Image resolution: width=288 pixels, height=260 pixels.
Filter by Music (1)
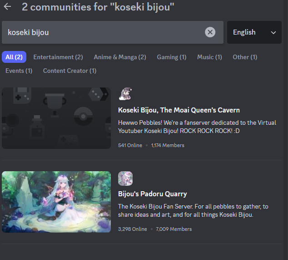point(209,57)
